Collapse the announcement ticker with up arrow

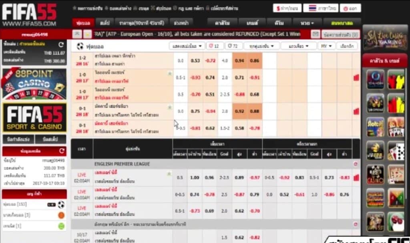77,34
